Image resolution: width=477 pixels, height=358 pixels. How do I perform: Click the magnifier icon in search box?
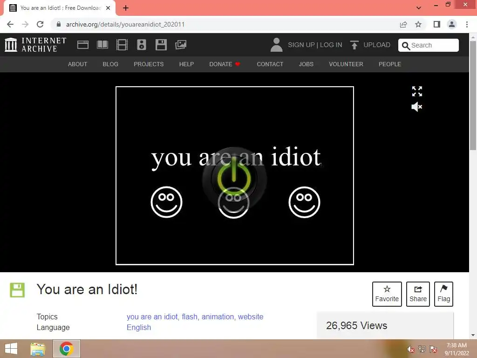406,46
